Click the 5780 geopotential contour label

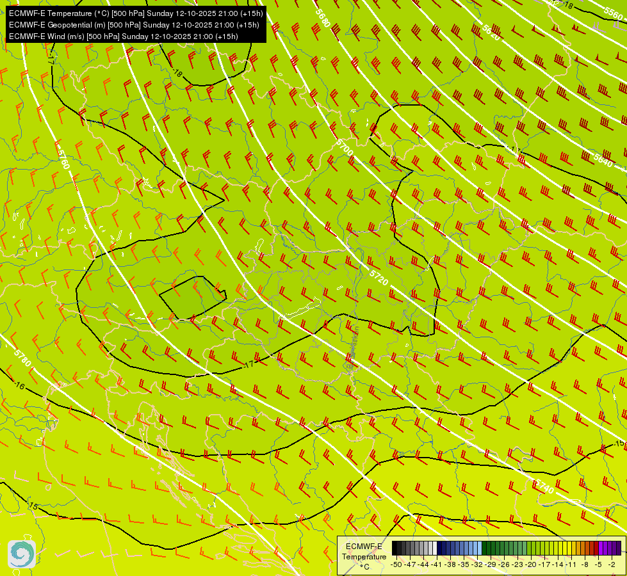(22, 358)
